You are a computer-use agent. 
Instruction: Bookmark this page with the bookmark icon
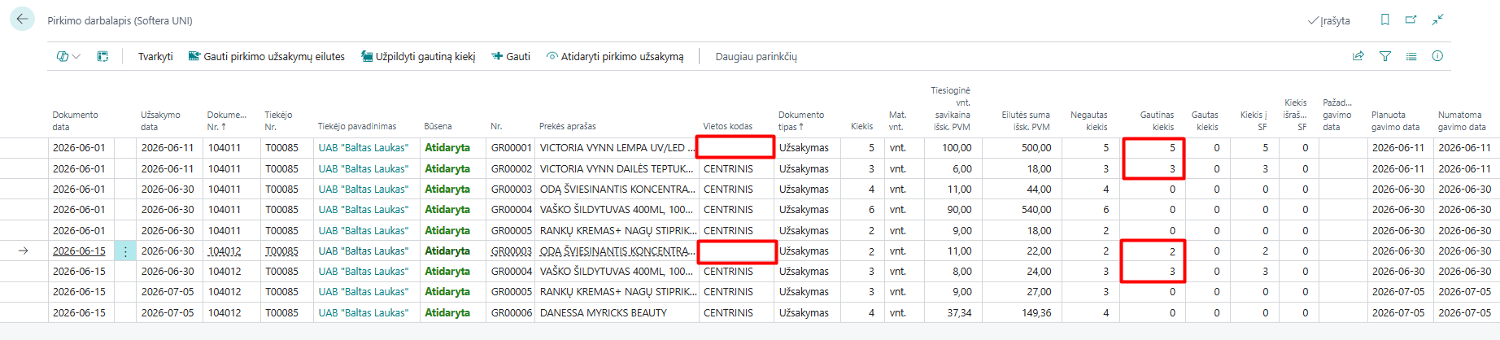pyautogui.click(x=1384, y=20)
